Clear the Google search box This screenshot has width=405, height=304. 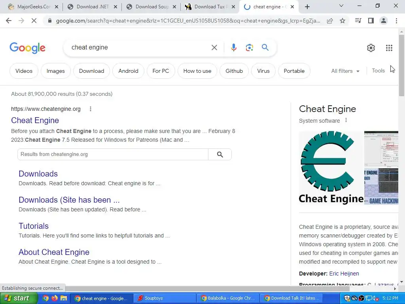(x=214, y=47)
